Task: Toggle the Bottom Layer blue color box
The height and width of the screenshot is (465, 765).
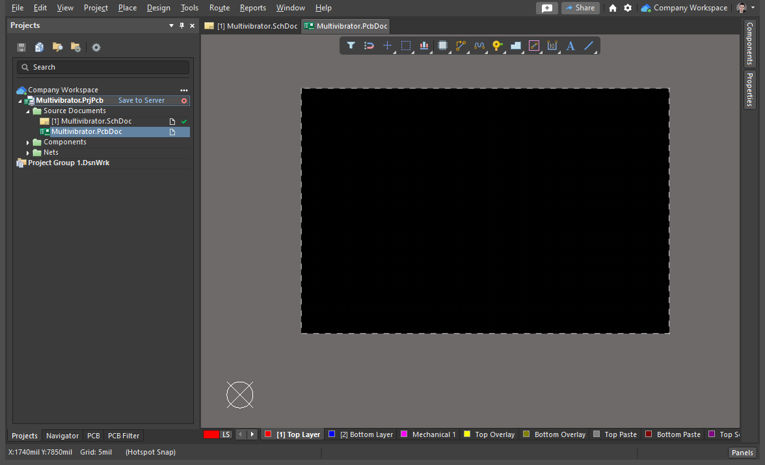Action: 332,434
